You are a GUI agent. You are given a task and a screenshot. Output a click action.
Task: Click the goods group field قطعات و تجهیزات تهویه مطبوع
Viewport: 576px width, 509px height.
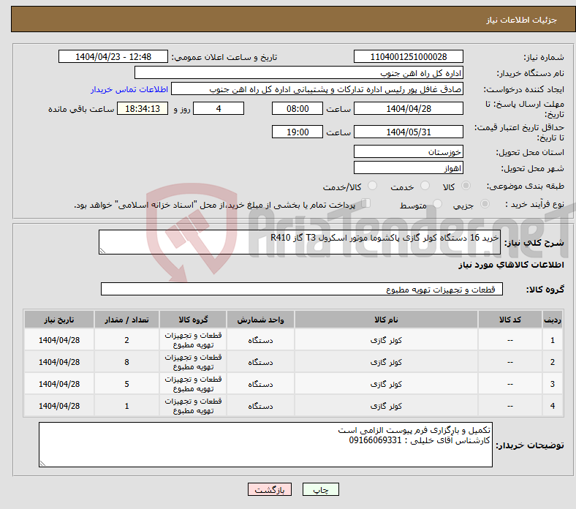point(302,289)
